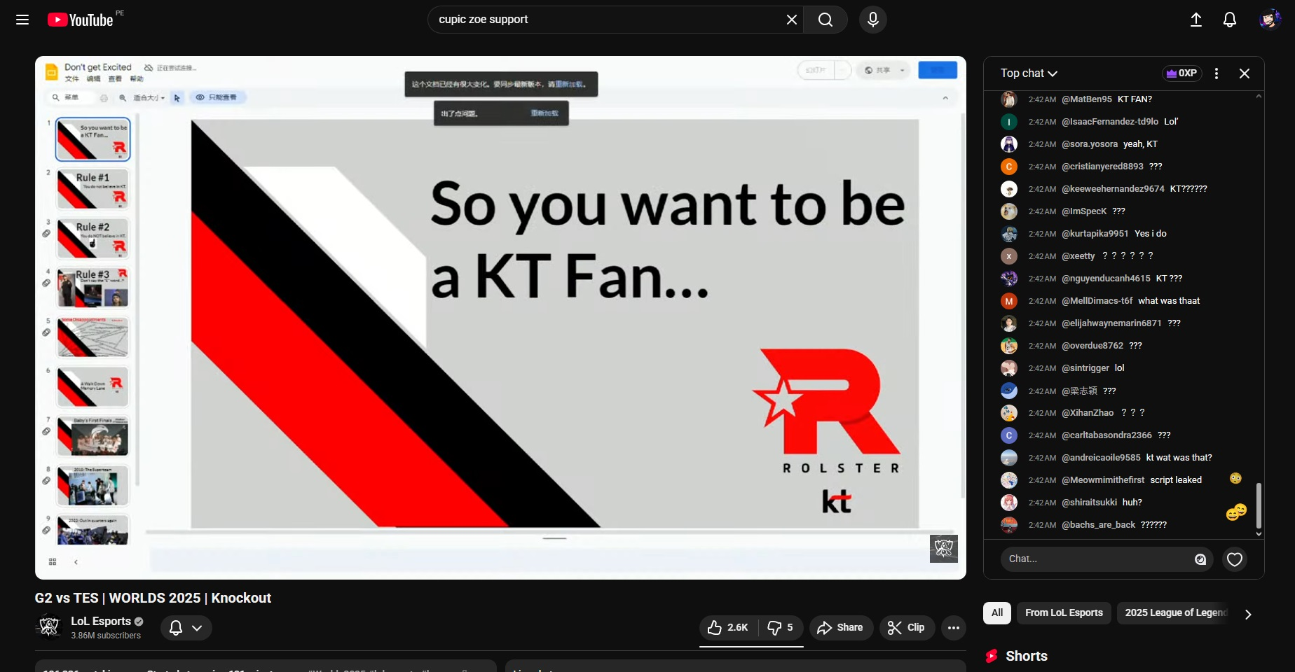Click @shiraitsukki's chat avatar

(x=1009, y=503)
